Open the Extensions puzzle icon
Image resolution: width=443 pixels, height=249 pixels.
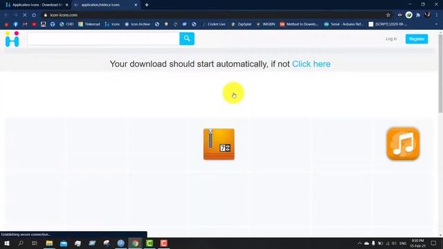click(418, 15)
